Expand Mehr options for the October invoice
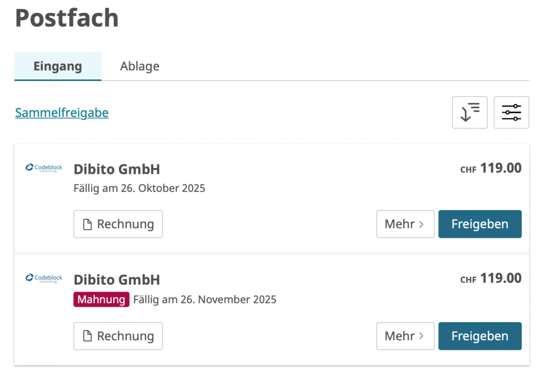 coord(405,224)
